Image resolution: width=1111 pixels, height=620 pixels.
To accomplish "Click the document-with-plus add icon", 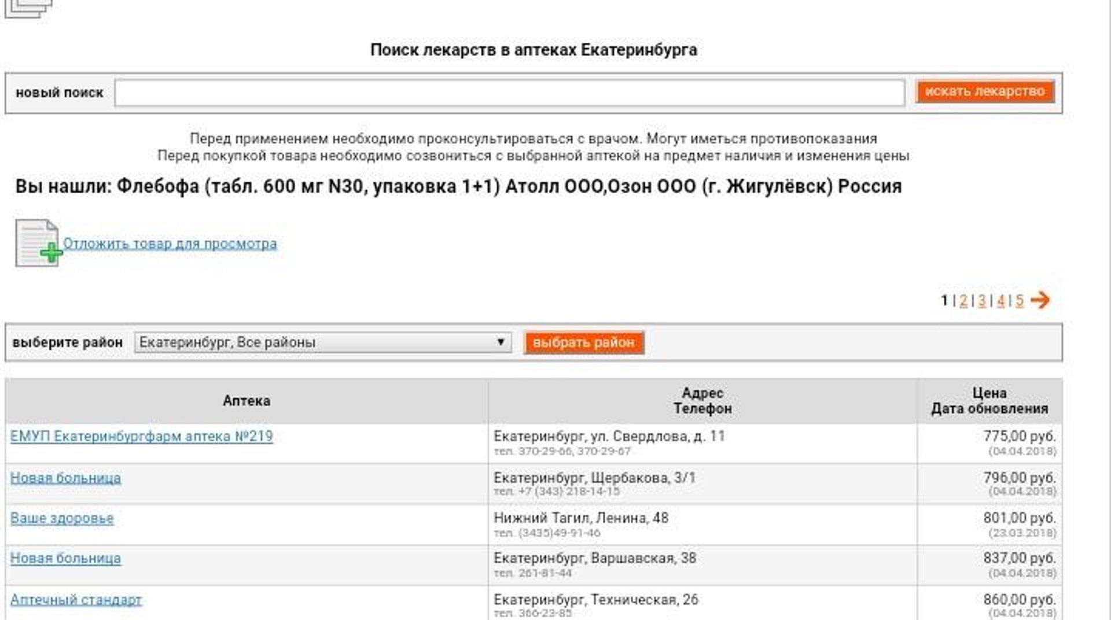I will coord(38,243).
